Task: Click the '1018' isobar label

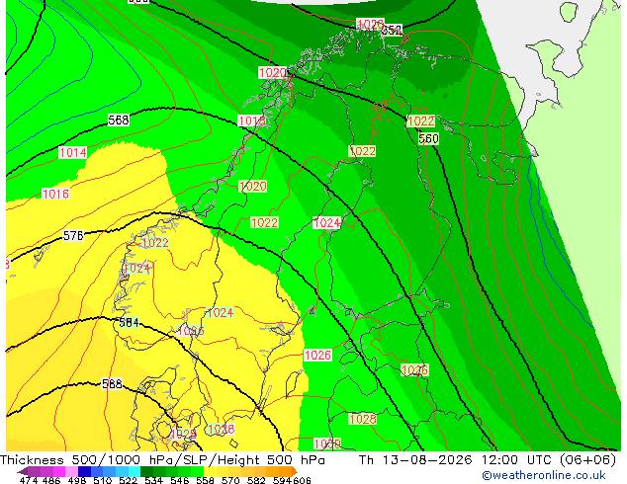Action: 251,121
